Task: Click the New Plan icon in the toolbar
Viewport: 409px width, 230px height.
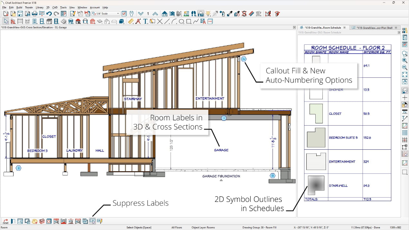Action: pyautogui.click(x=6, y=13)
